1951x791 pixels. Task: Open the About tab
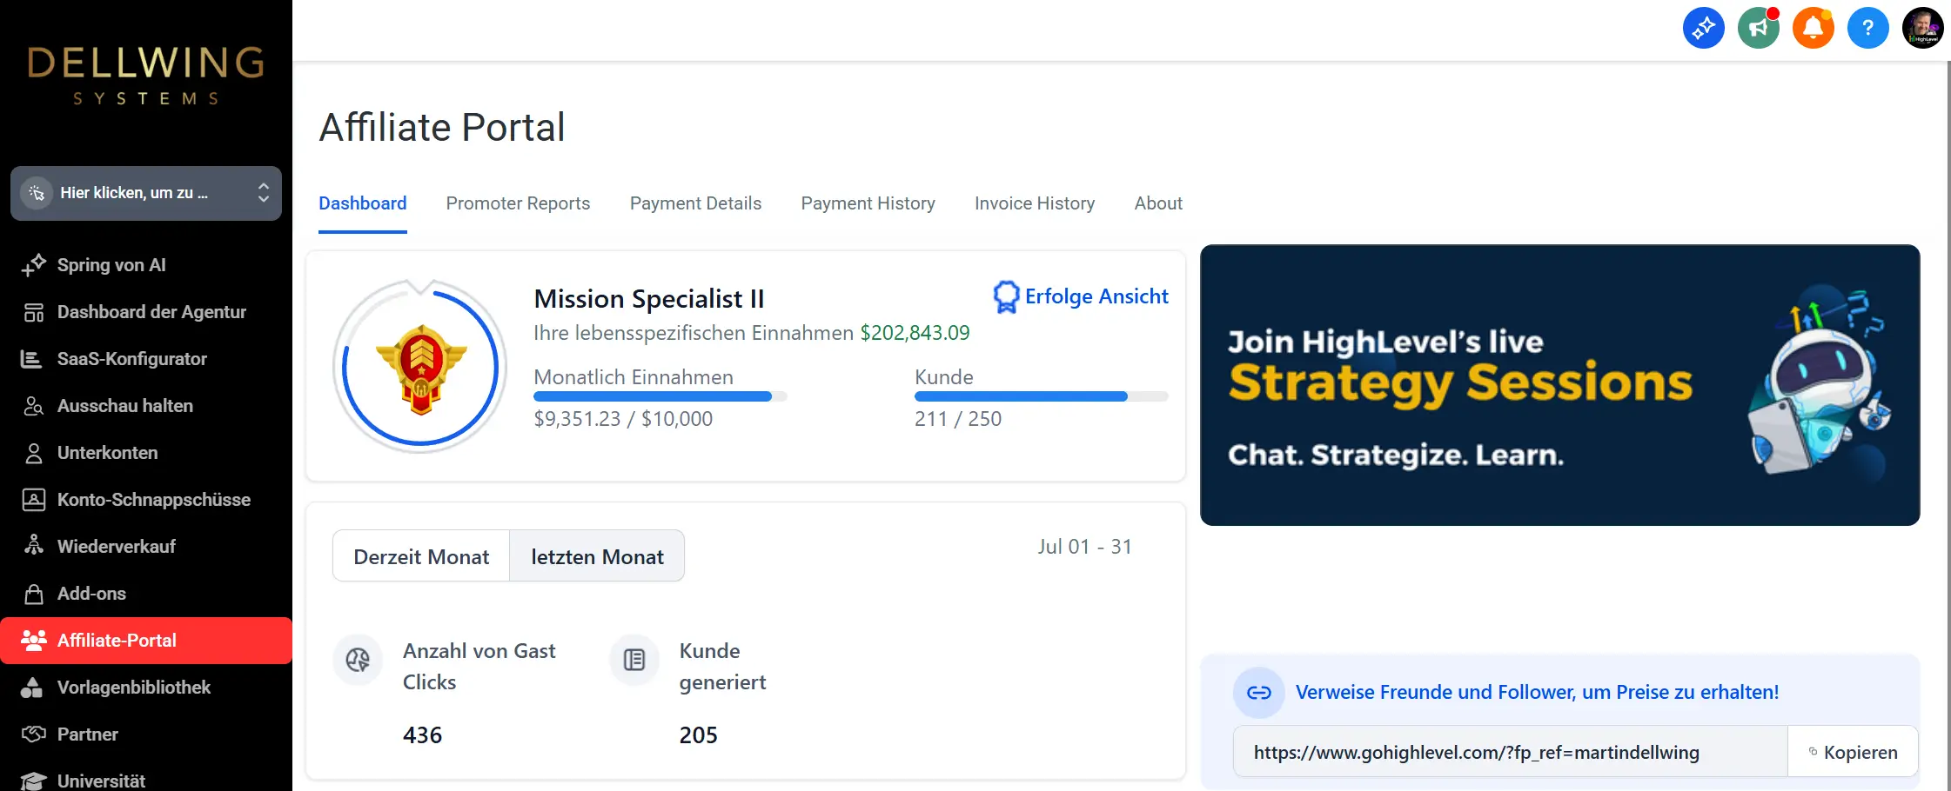click(1158, 203)
